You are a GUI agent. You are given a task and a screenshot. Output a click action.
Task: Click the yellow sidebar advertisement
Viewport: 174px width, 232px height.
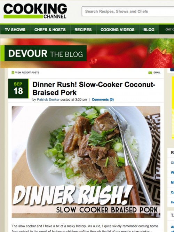(173, 108)
